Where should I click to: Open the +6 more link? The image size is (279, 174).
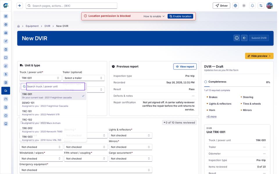click(211, 117)
